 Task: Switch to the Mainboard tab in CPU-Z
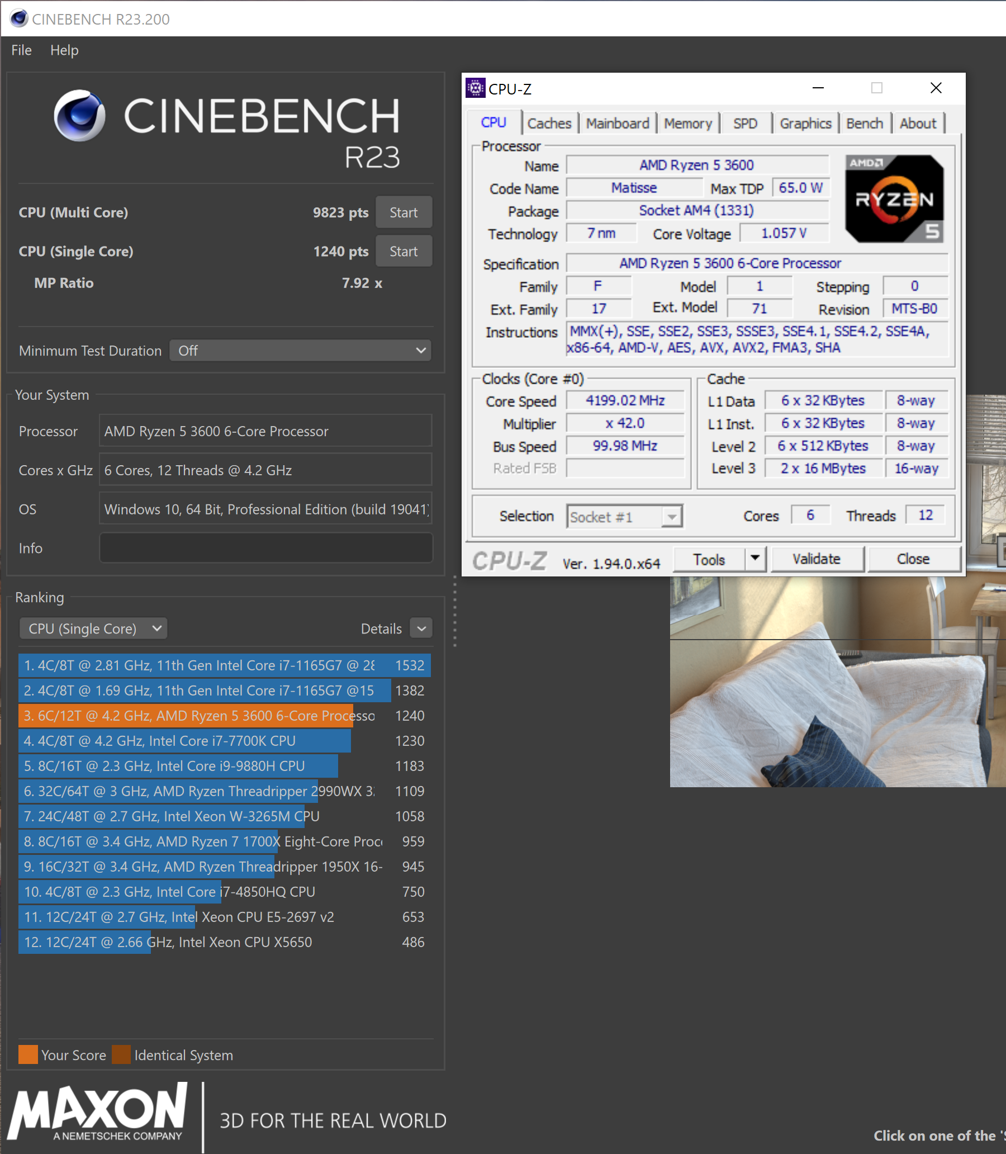[618, 124]
